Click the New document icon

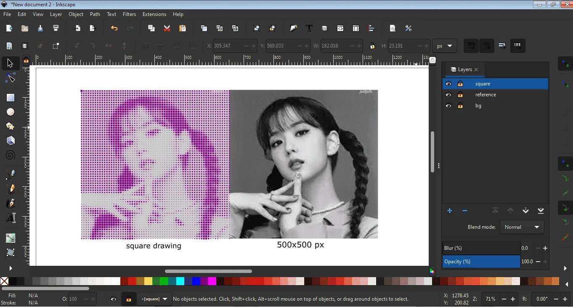coord(9,28)
